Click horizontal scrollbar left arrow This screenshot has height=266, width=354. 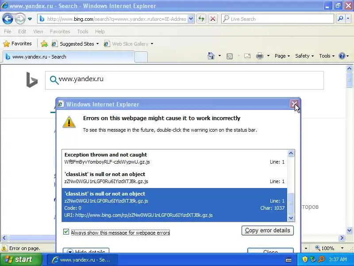[4, 238]
